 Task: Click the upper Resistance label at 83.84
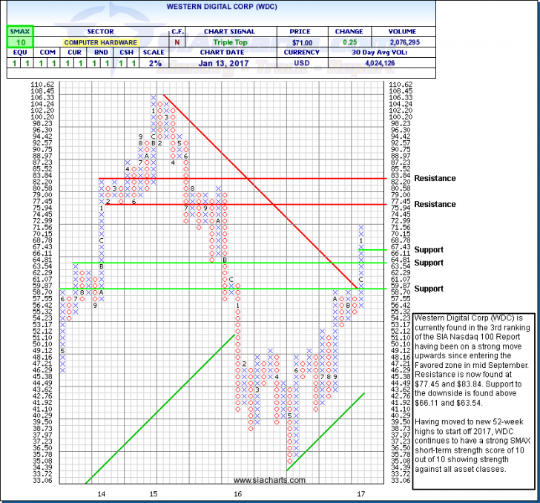coord(435,178)
